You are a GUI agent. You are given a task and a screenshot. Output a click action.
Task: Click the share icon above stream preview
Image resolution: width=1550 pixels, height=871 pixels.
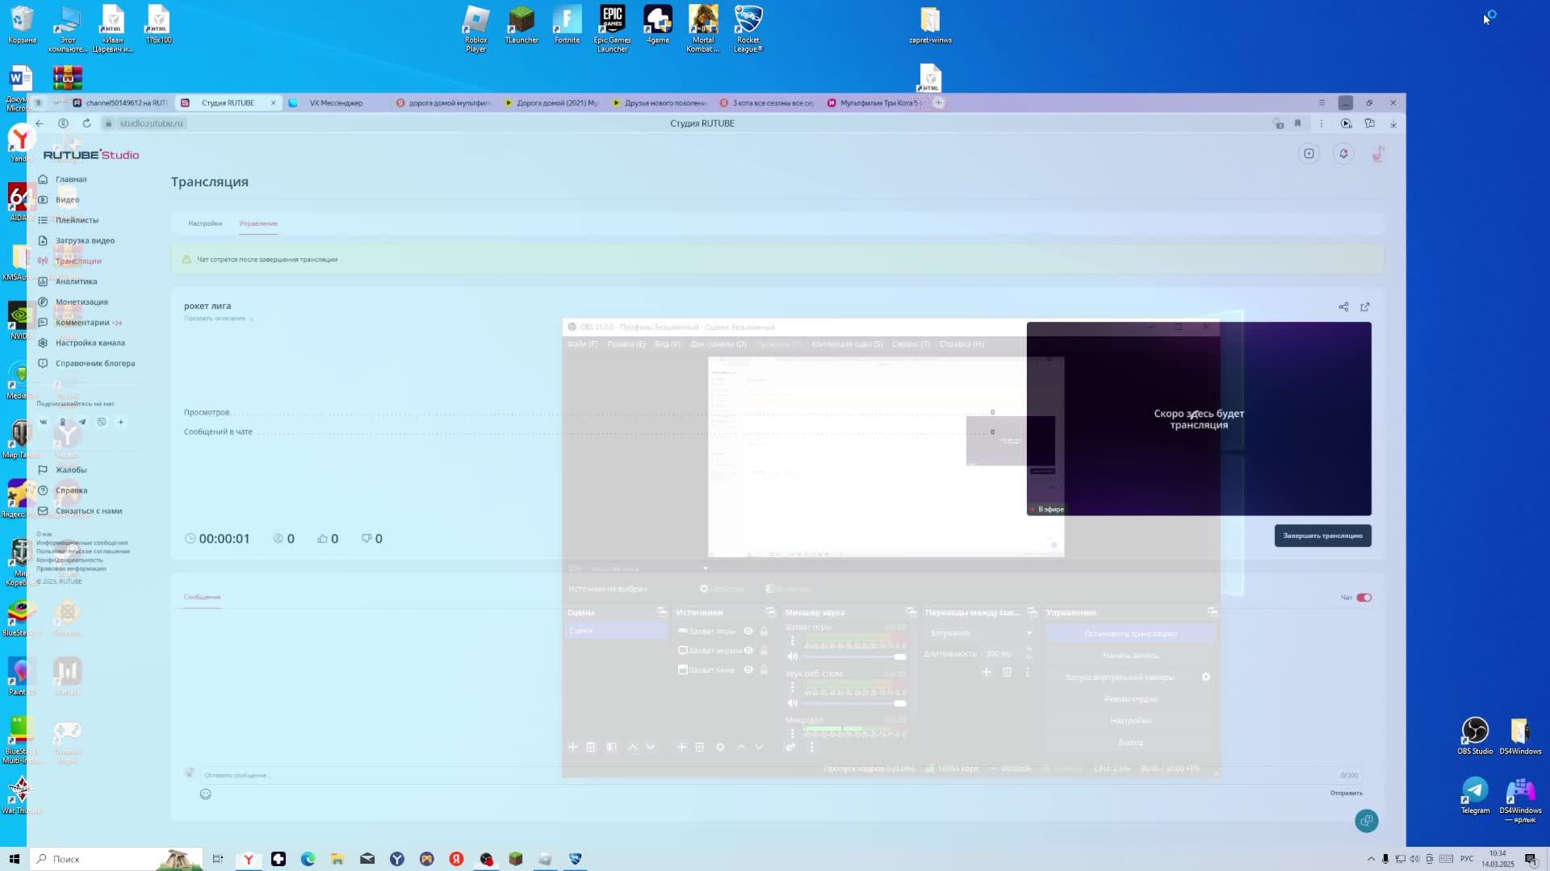[1343, 307]
